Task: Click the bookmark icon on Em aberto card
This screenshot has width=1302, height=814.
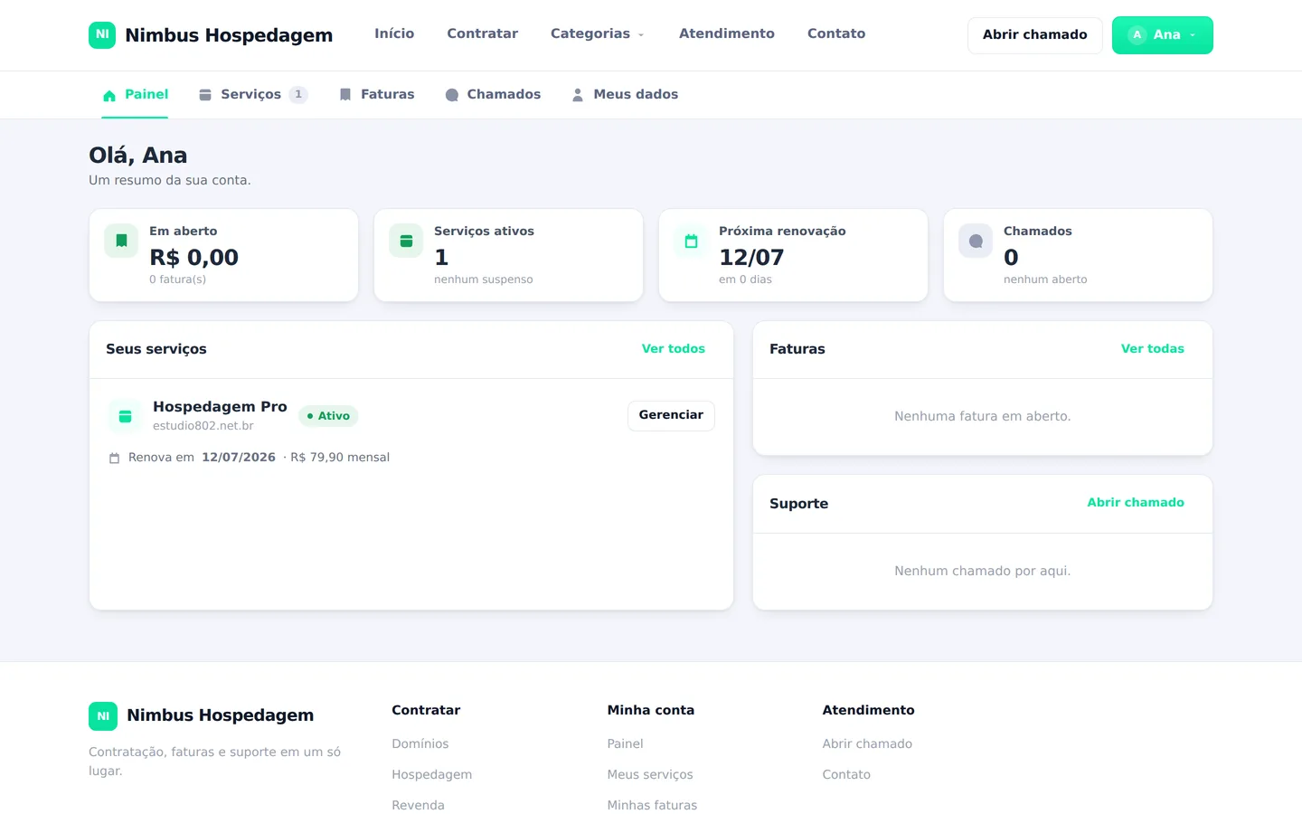Action: click(121, 241)
